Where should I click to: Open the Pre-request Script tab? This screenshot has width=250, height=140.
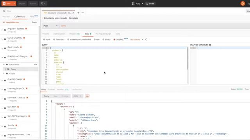pyautogui.click(x=103, y=34)
